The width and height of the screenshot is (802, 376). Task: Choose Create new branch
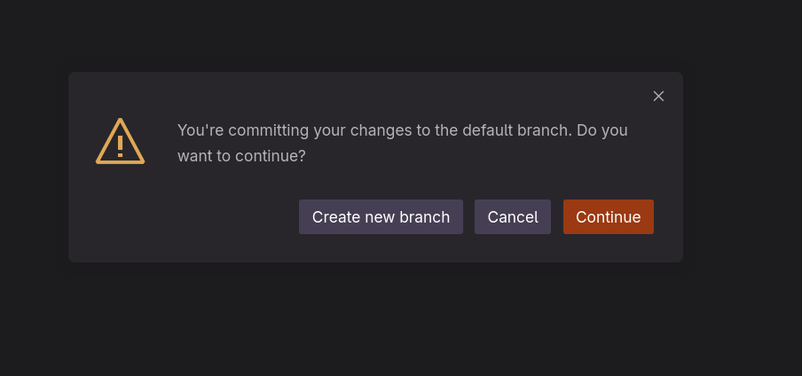click(x=381, y=217)
